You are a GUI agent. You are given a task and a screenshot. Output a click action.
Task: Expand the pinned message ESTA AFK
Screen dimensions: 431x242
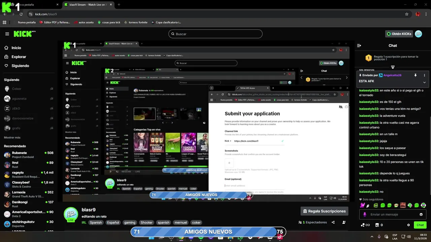pos(424,82)
